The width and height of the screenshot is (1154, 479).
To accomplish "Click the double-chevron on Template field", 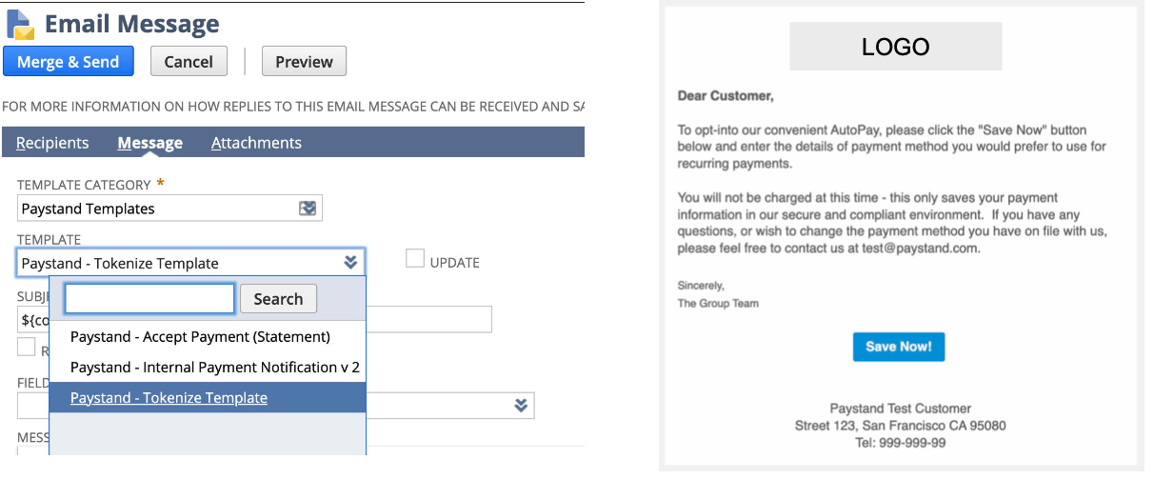I will 350,263.
